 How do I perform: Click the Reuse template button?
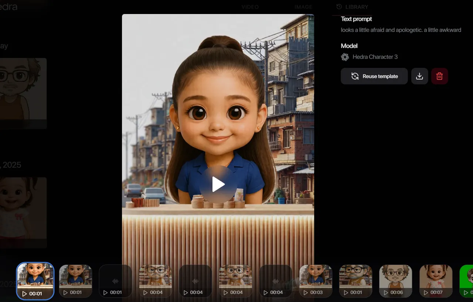pyautogui.click(x=374, y=76)
